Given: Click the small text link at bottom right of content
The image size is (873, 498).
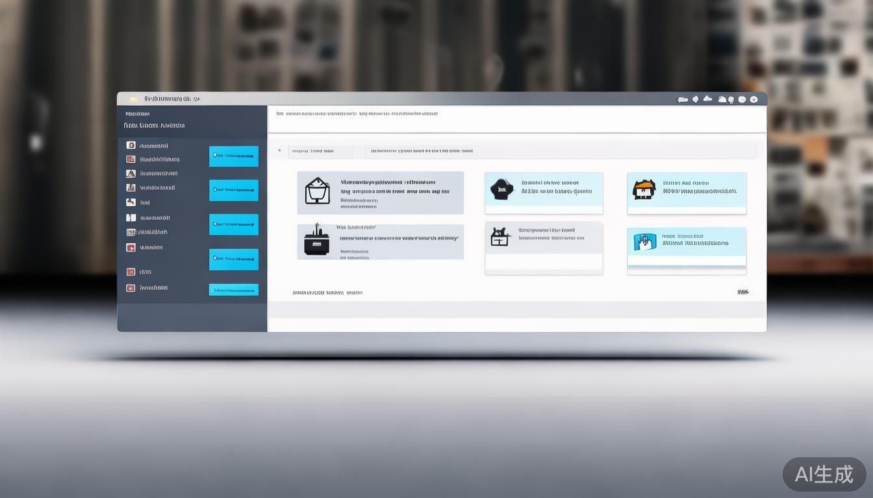Looking at the screenshot, I should click(x=742, y=292).
